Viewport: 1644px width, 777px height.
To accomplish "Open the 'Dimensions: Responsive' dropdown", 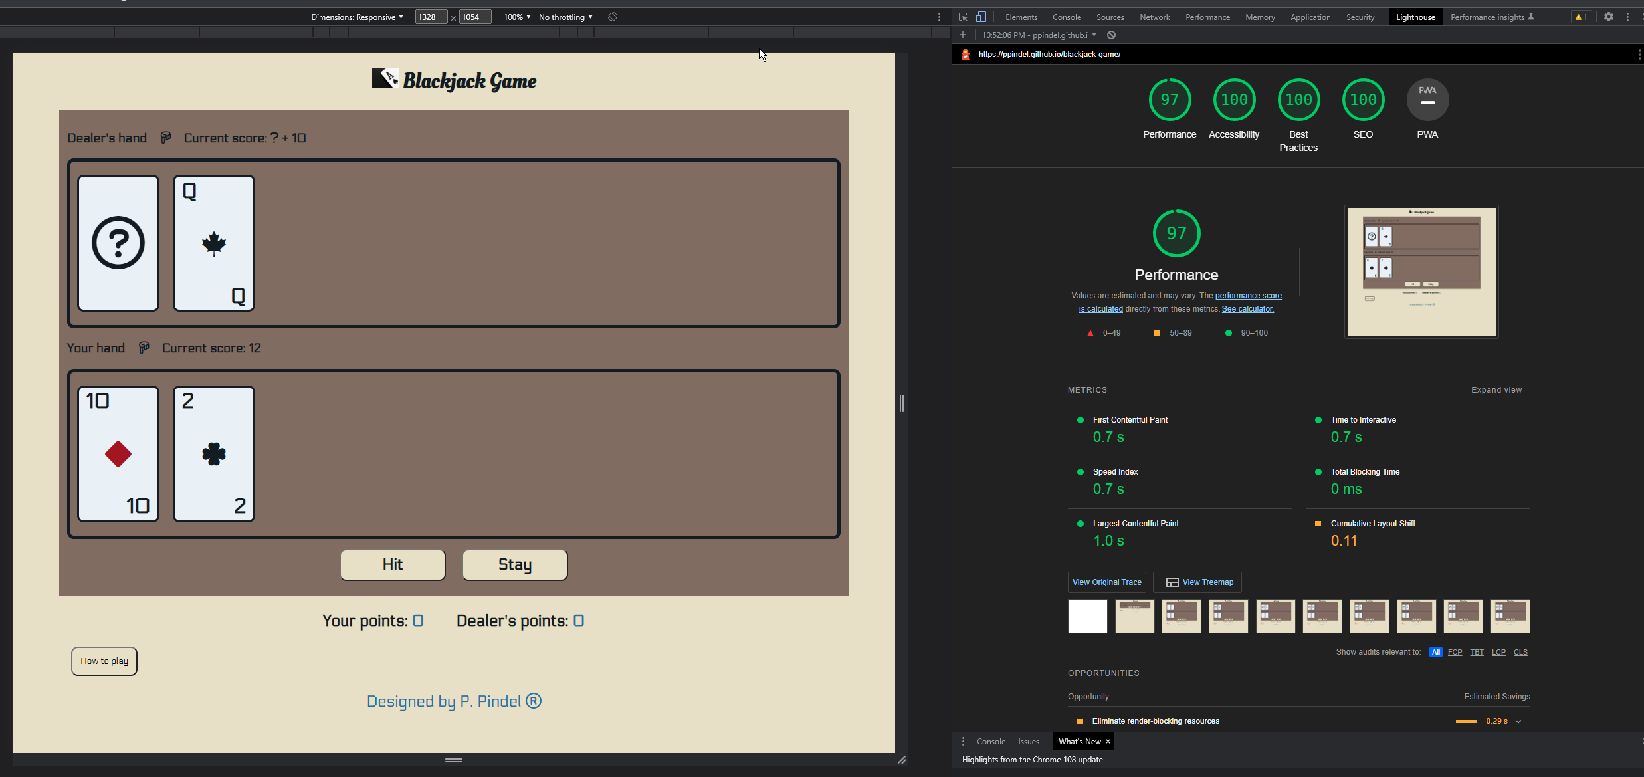I will click(x=357, y=17).
